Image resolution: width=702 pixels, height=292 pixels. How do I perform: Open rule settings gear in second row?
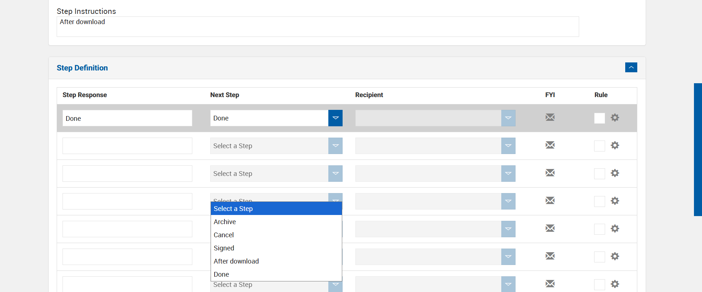[x=615, y=145]
